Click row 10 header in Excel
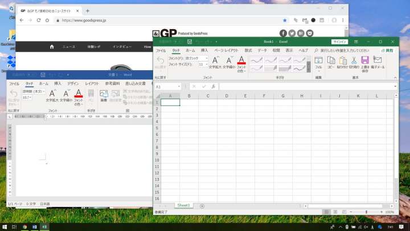Screen dimensions: 410x231 [x=157, y=160]
